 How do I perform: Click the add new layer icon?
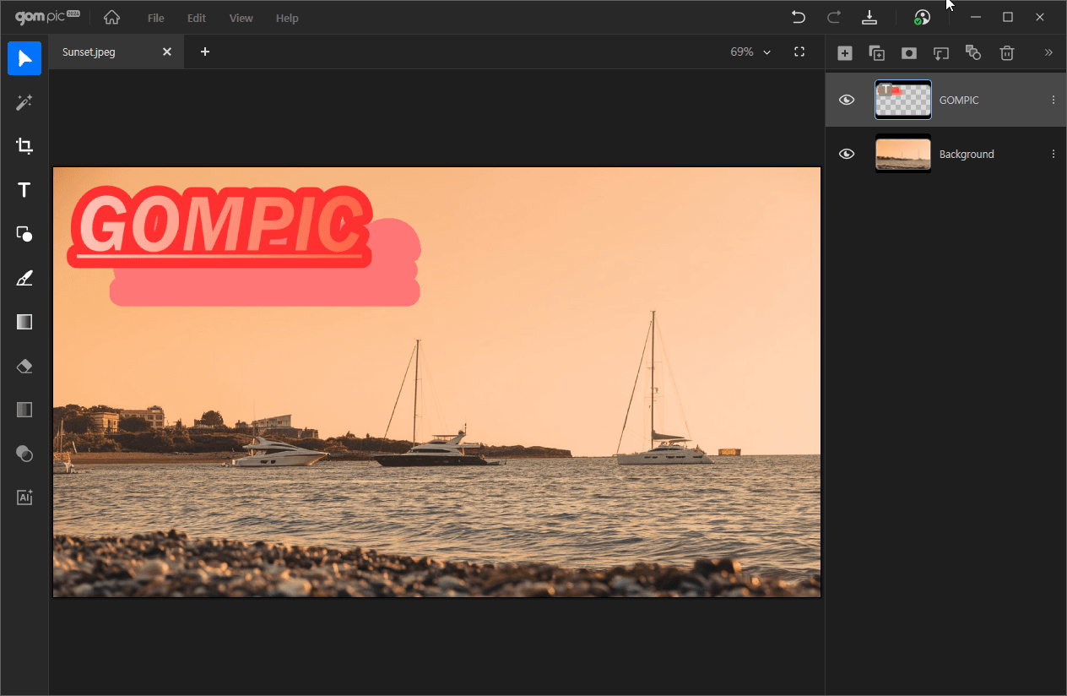(844, 53)
